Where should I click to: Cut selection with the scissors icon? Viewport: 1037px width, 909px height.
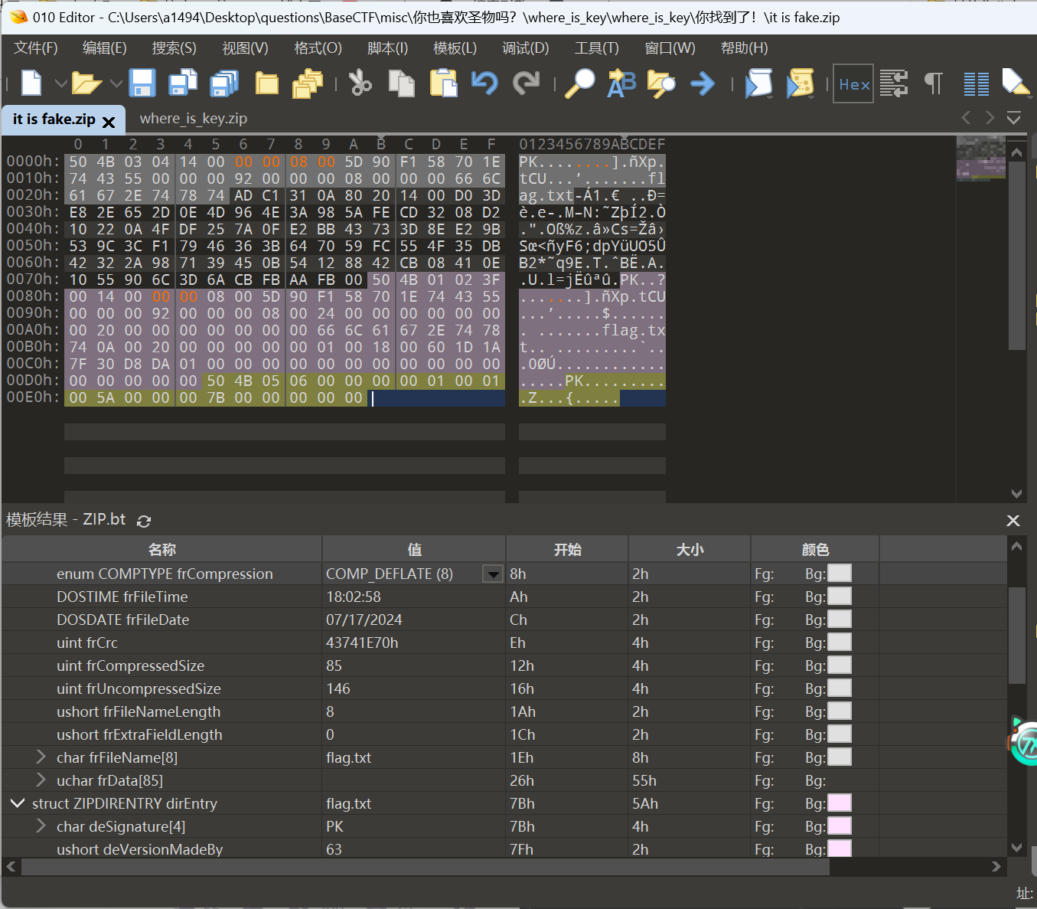(x=360, y=83)
